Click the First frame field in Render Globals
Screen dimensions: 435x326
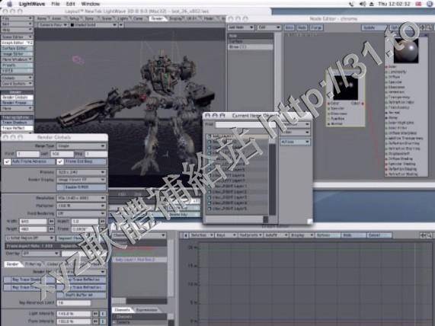(28, 154)
